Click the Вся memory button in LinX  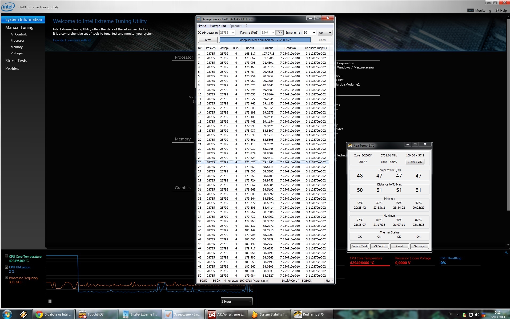[x=280, y=33]
